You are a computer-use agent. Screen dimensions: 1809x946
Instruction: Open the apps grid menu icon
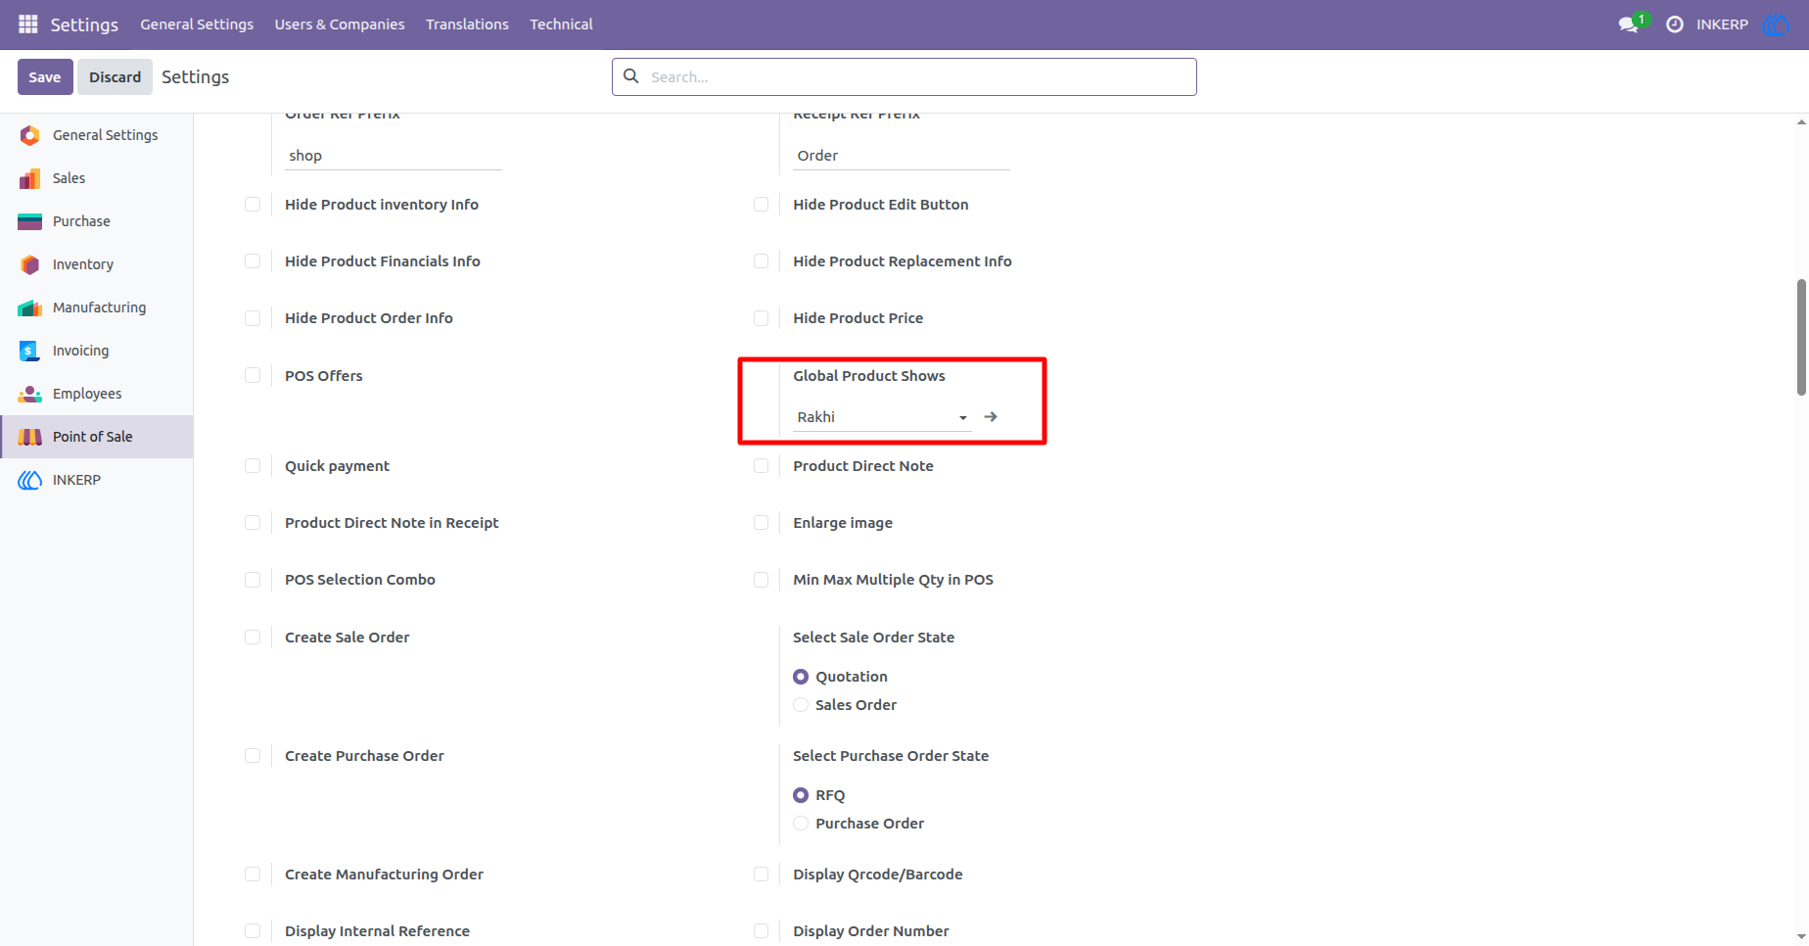coord(27,24)
